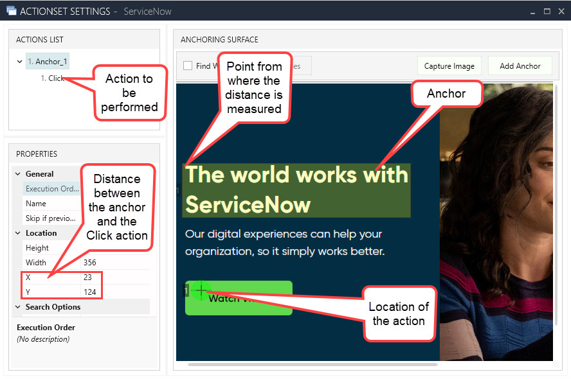Click the highlighted anchor headline region
Screen dimensions: 571x379
pos(296,191)
